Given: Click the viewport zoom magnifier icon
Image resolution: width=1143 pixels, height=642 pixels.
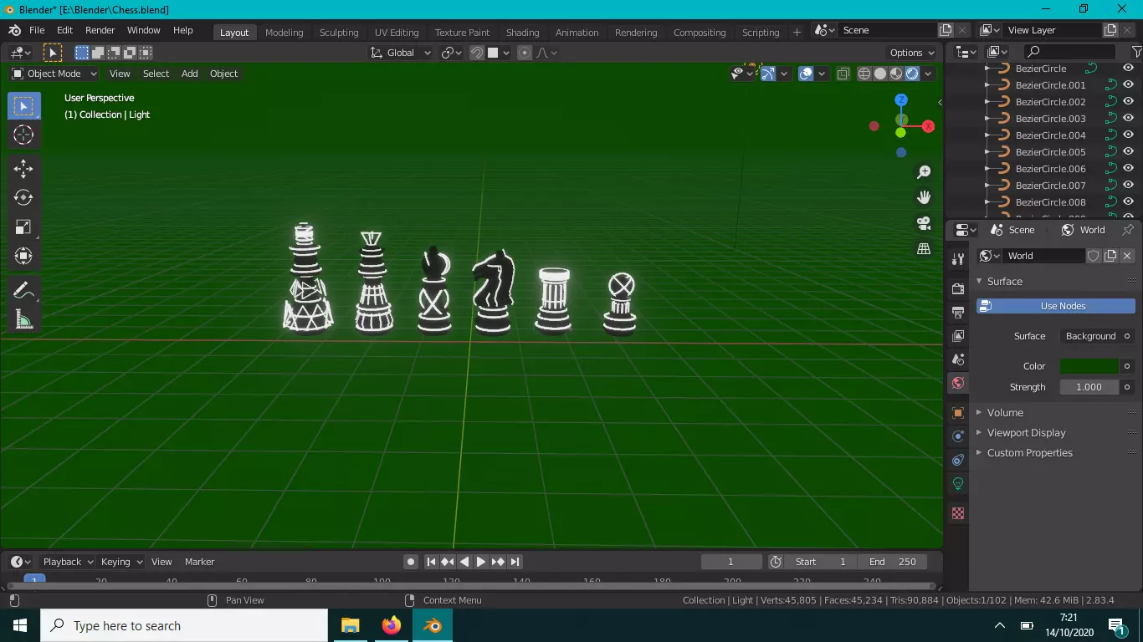Looking at the screenshot, I should click(x=924, y=172).
